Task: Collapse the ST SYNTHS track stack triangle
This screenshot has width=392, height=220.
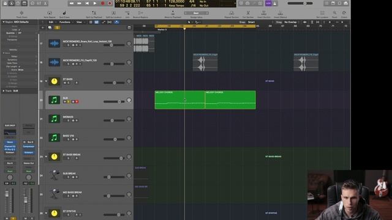Action: point(46,213)
